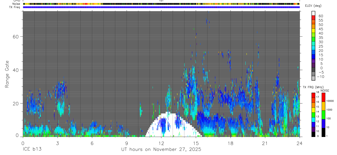Click x-axis tick label '18'
The image size is (337, 155).
pyautogui.click(x=231, y=143)
